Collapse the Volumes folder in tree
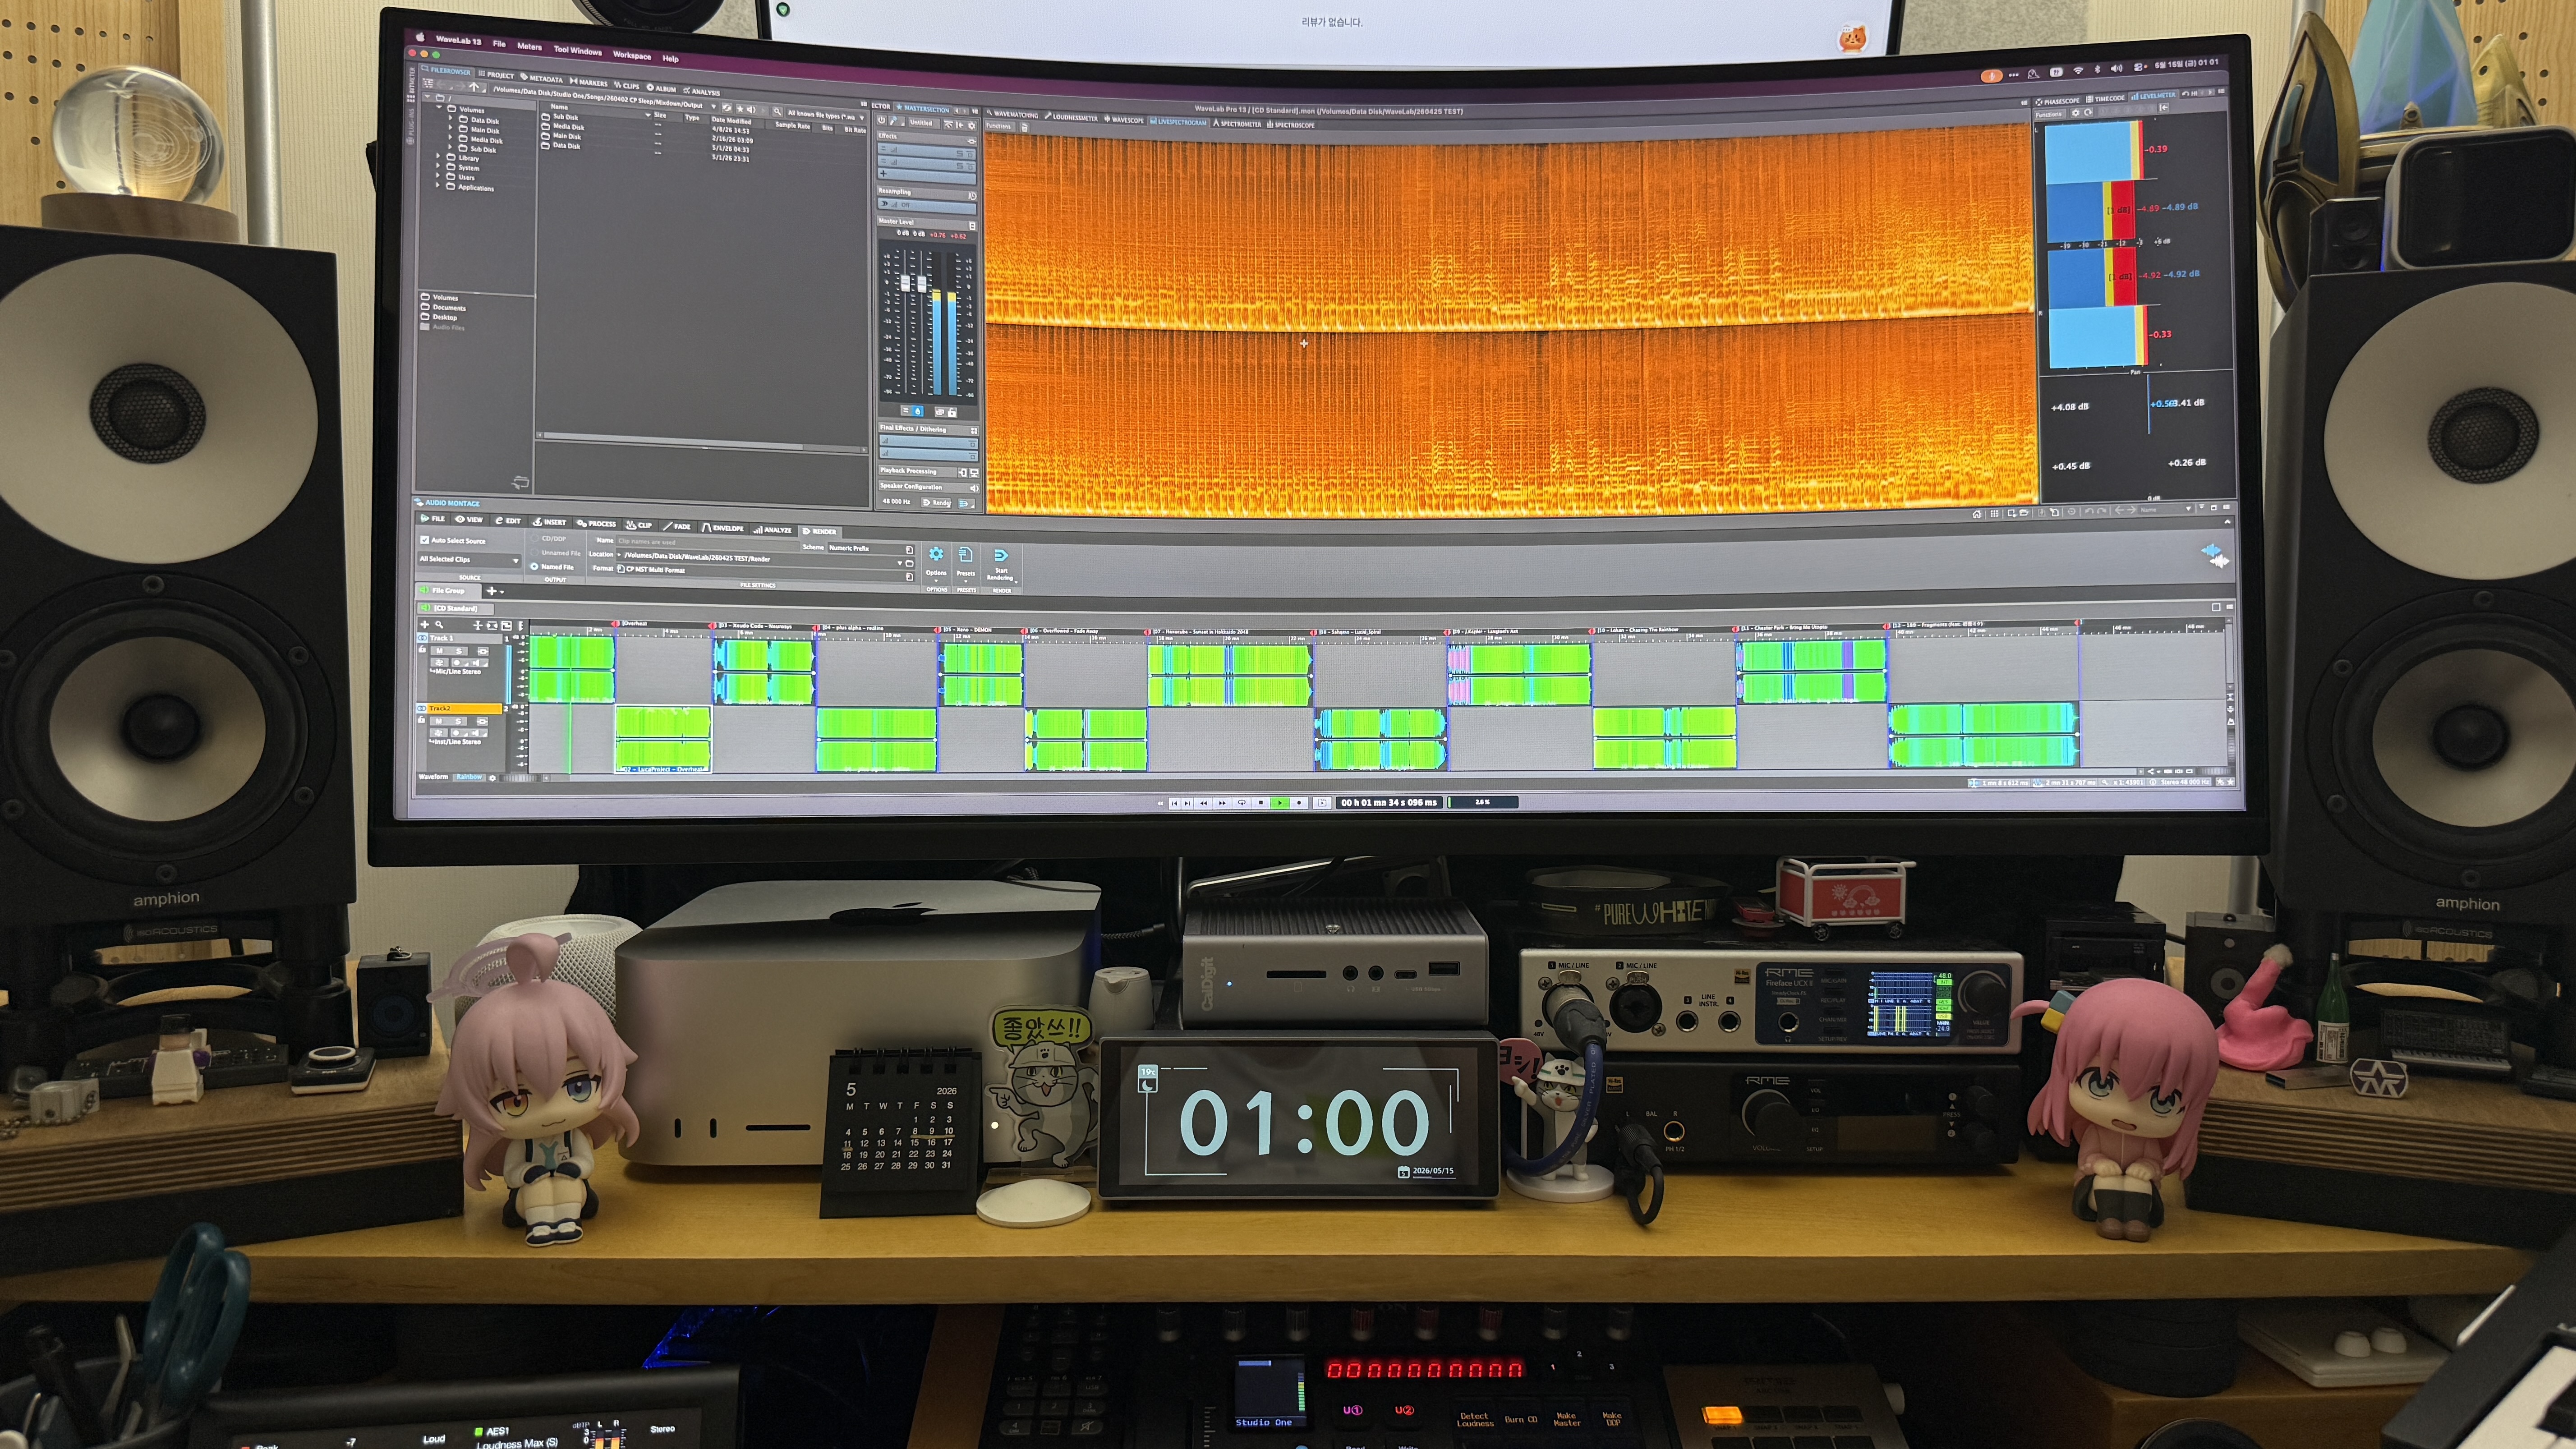 tap(438, 108)
